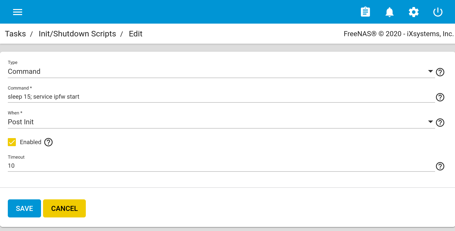Open the Post Init selection box
The image size is (455, 231).
216,122
